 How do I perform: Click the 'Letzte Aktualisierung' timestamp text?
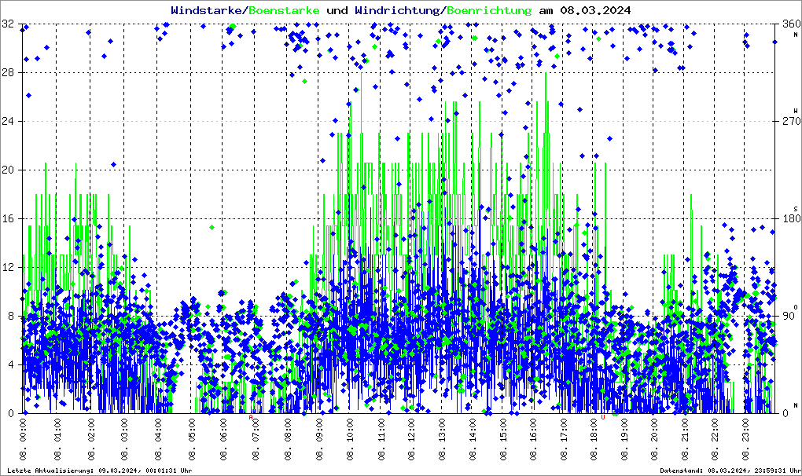(100, 471)
